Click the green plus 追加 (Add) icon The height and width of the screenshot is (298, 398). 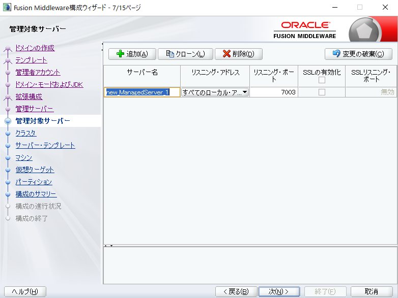coord(120,54)
